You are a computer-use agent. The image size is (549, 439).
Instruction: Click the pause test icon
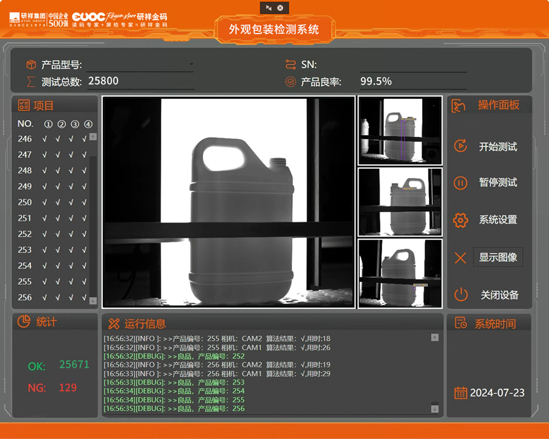(x=461, y=183)
